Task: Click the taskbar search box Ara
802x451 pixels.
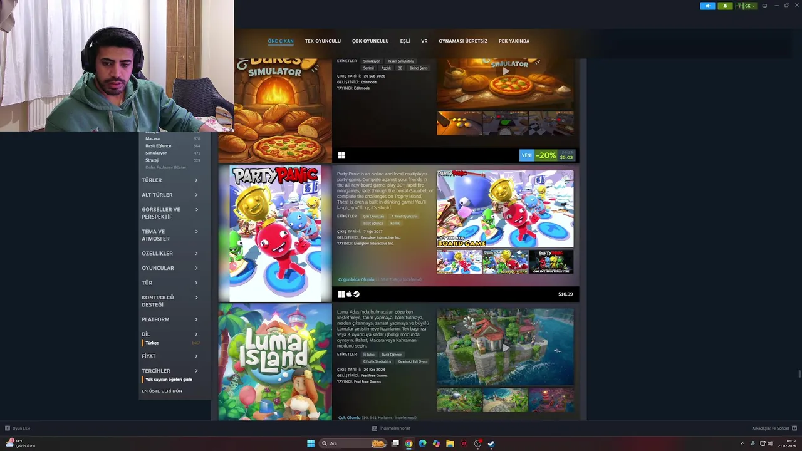Action: [353, 443]
